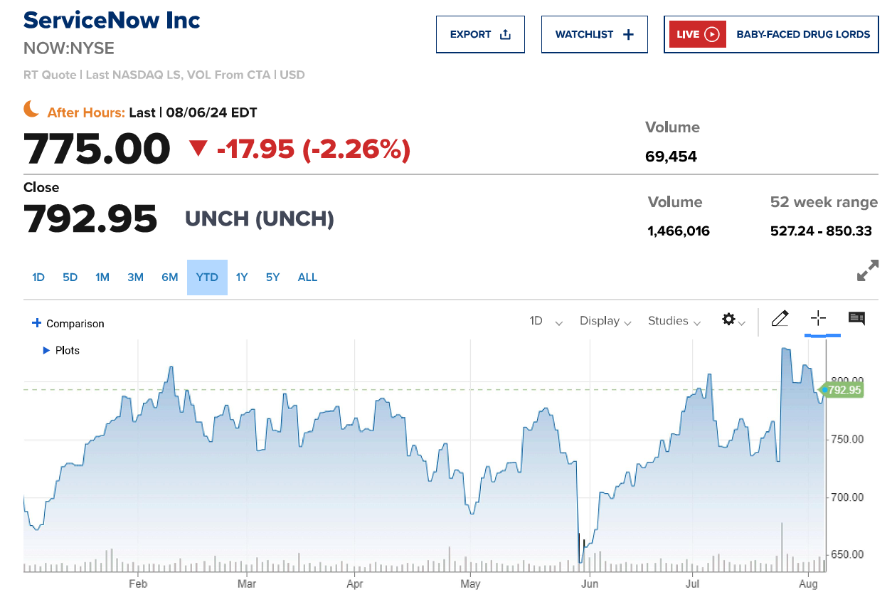Click the Baby-Faced Drug Lords link
Screen dimensions: 892x597
803,34
